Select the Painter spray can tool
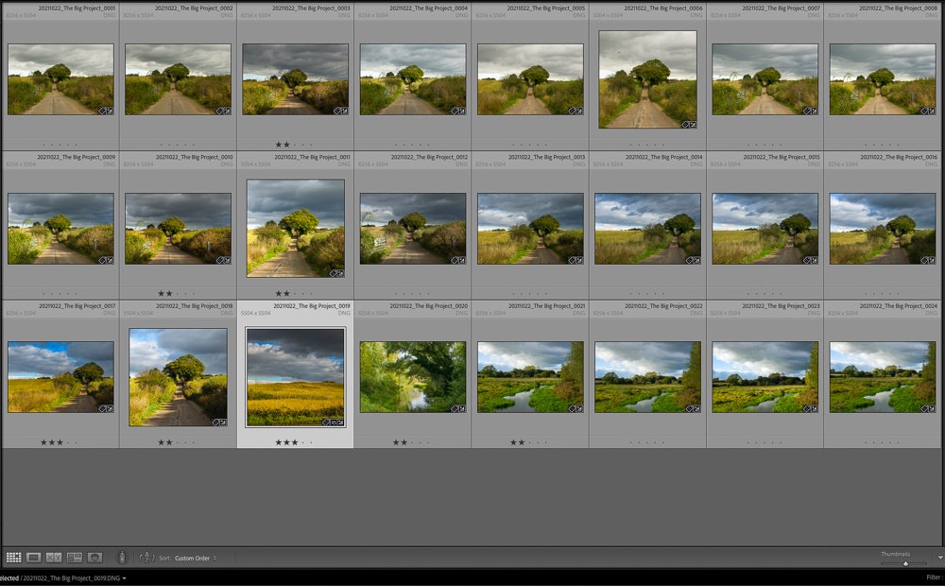This screenshot has width=945, height=586. coord(121,558)
